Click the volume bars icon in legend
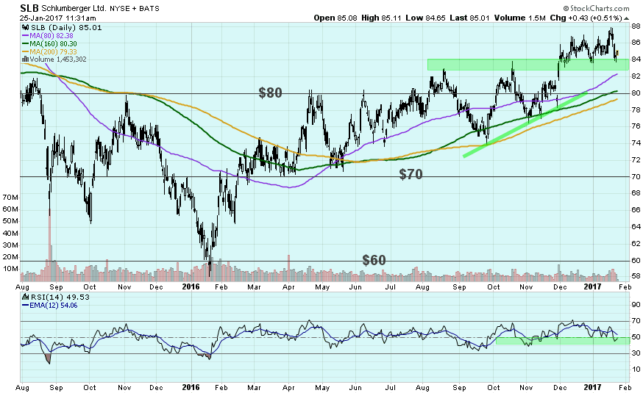 tap(26, 60)
